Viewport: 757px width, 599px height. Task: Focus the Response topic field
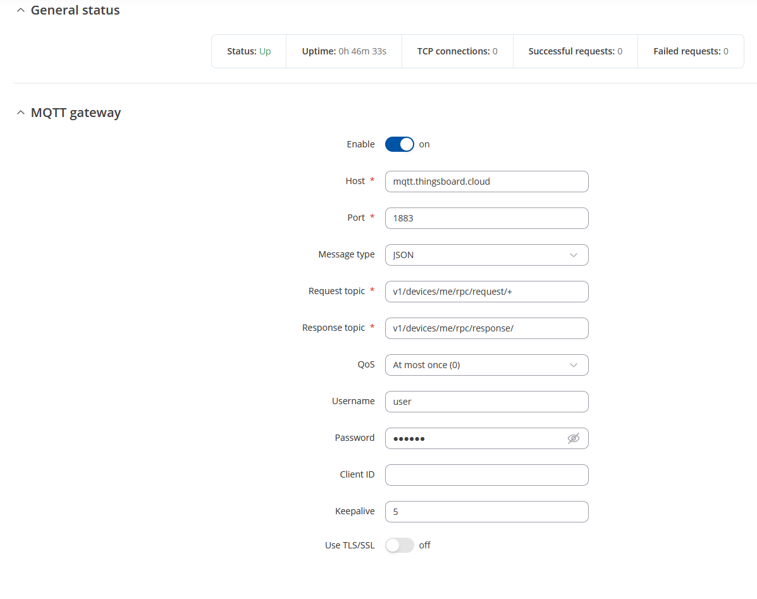click(x=486, y=328)
